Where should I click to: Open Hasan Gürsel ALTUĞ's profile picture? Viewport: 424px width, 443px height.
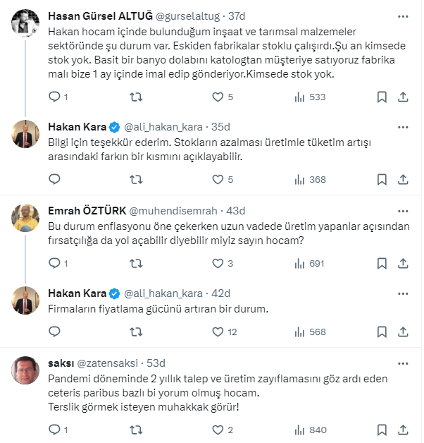[x=25, y=24]
